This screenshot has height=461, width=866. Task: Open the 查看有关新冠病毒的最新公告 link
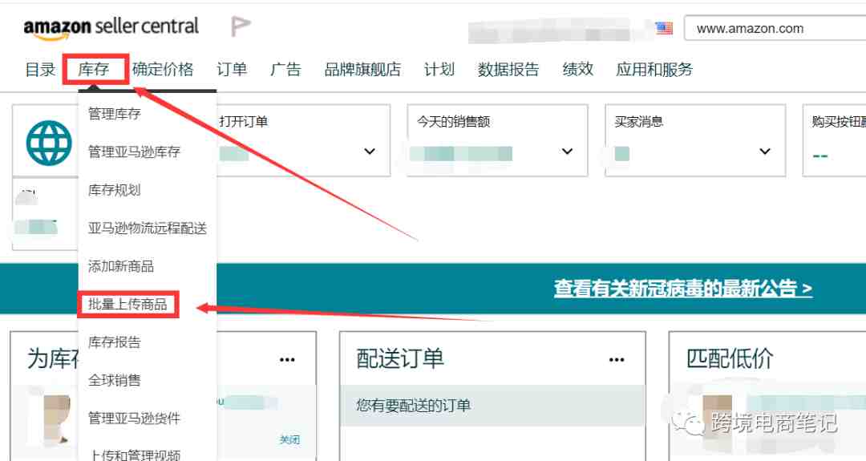[683, 288]
